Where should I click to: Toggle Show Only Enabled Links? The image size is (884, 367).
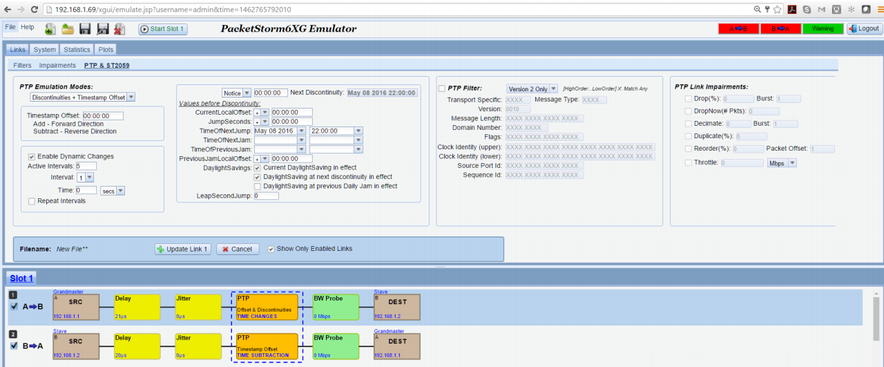(x=271, y=249)
